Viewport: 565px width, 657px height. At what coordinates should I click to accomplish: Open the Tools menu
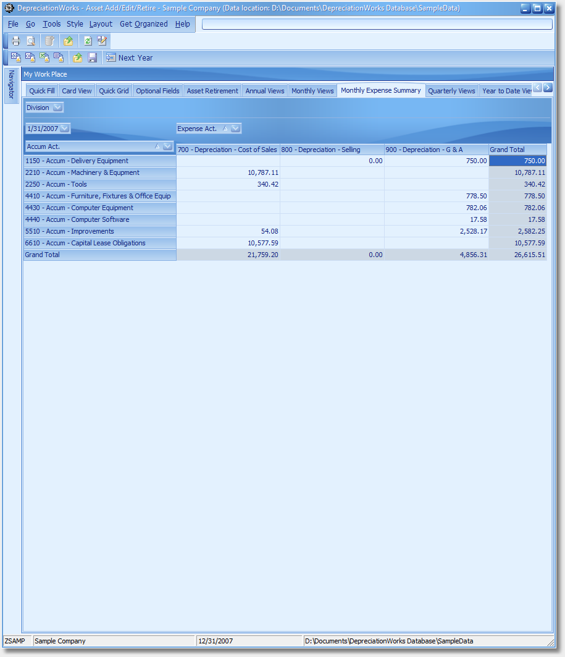[52, 24]
